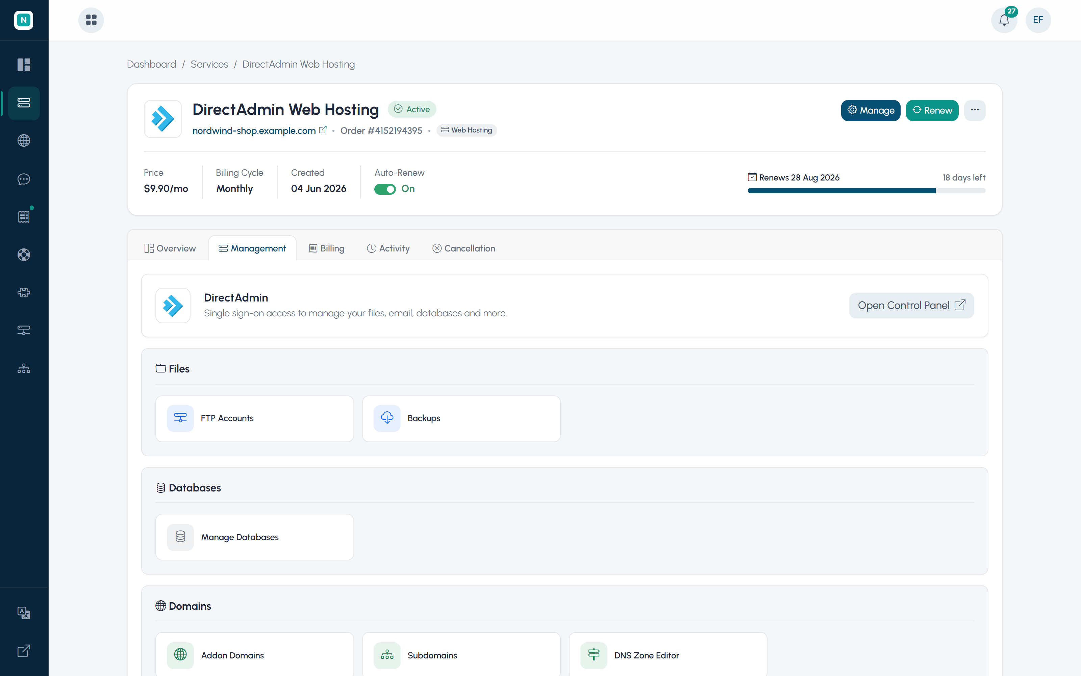Go to Dashboard breadcrumb link
1081x676 pixels.
(151, 64)
